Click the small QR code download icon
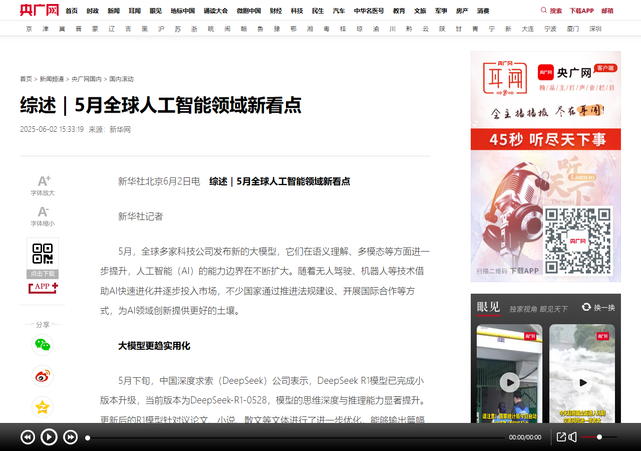The width and height of the screenshot is (641, 451). click(43, 254)
